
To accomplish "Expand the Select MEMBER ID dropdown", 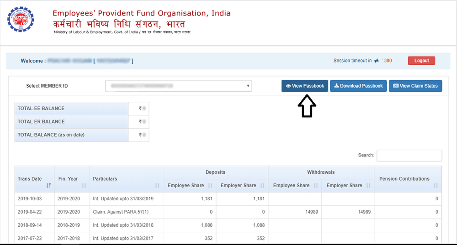I will pyautogui.click(x=178, y=86).
